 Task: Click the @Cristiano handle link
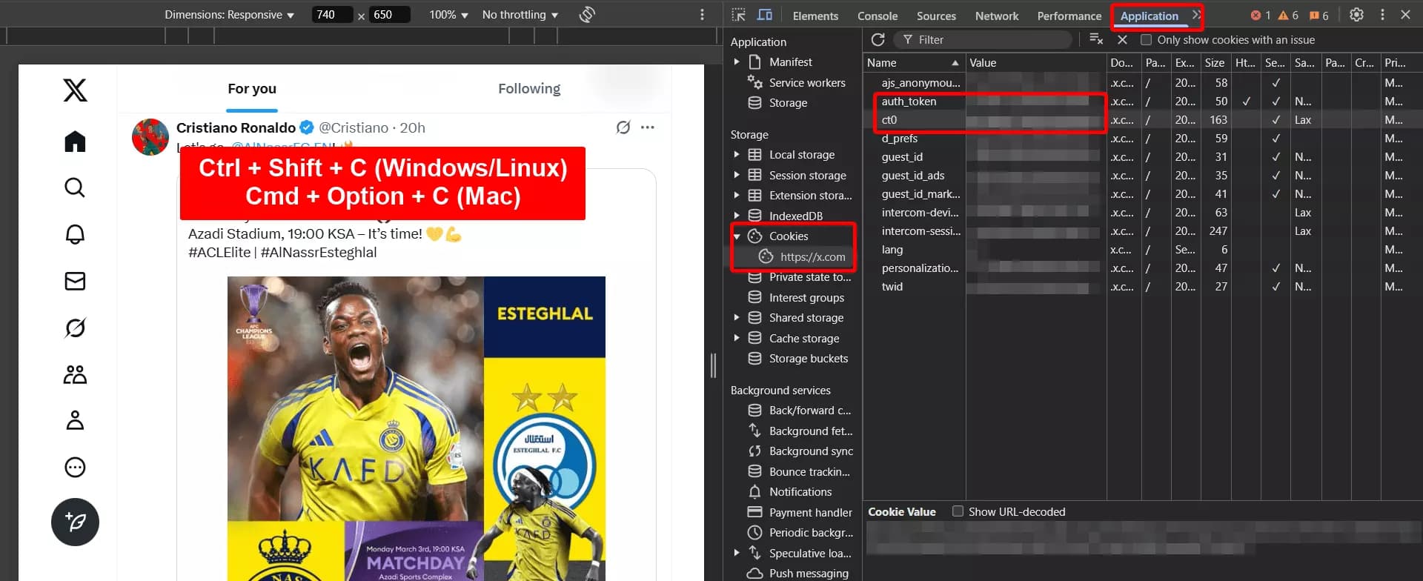pyautogui.click(x=354, y=127)
